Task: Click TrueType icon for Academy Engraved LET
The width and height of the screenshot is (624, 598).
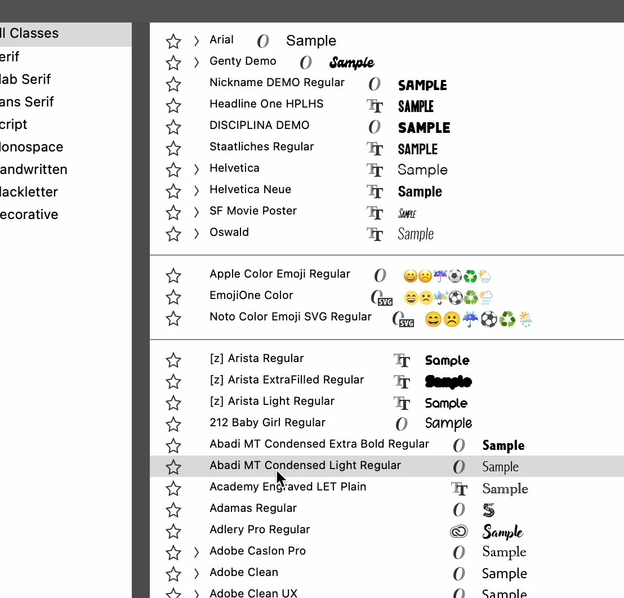Action: click(459, 489)
